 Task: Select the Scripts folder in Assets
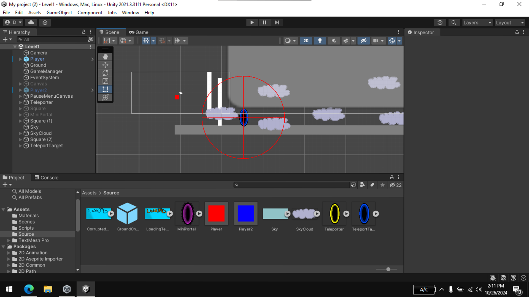click(26, 228)
